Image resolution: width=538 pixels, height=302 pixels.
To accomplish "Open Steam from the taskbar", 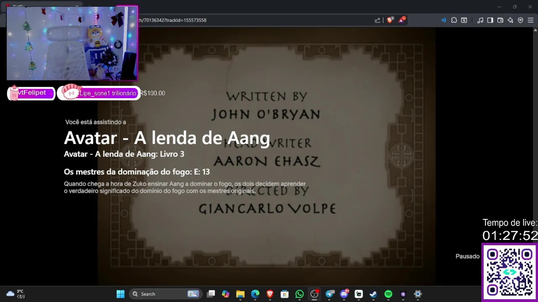I will (x=373, y=294).
